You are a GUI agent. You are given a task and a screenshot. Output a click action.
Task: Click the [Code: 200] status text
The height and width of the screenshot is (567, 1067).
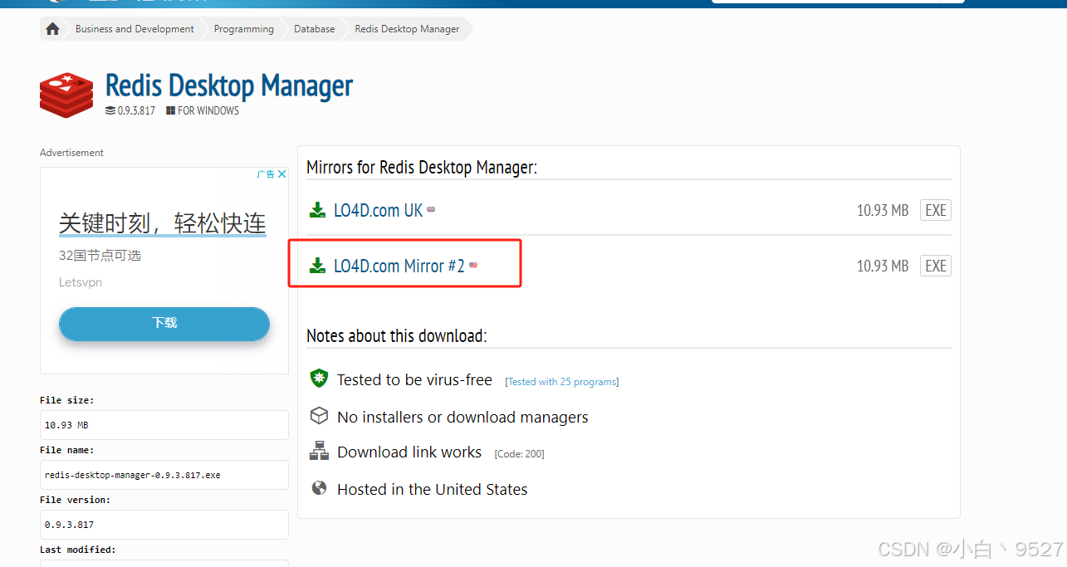point(520,454)
